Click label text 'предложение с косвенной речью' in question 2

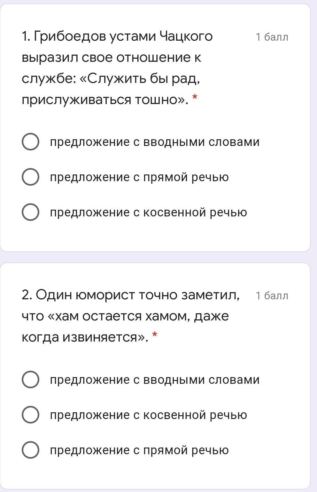pyautogui.click(x=148, y=415)
